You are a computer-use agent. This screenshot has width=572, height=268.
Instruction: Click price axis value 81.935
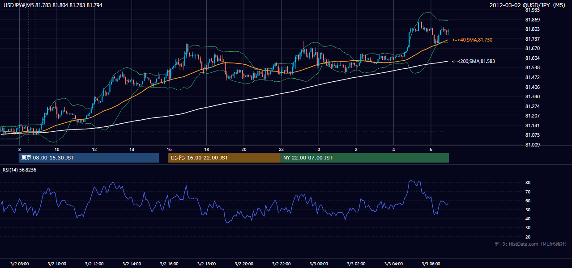pyautogui.click(x=532, y=10)
